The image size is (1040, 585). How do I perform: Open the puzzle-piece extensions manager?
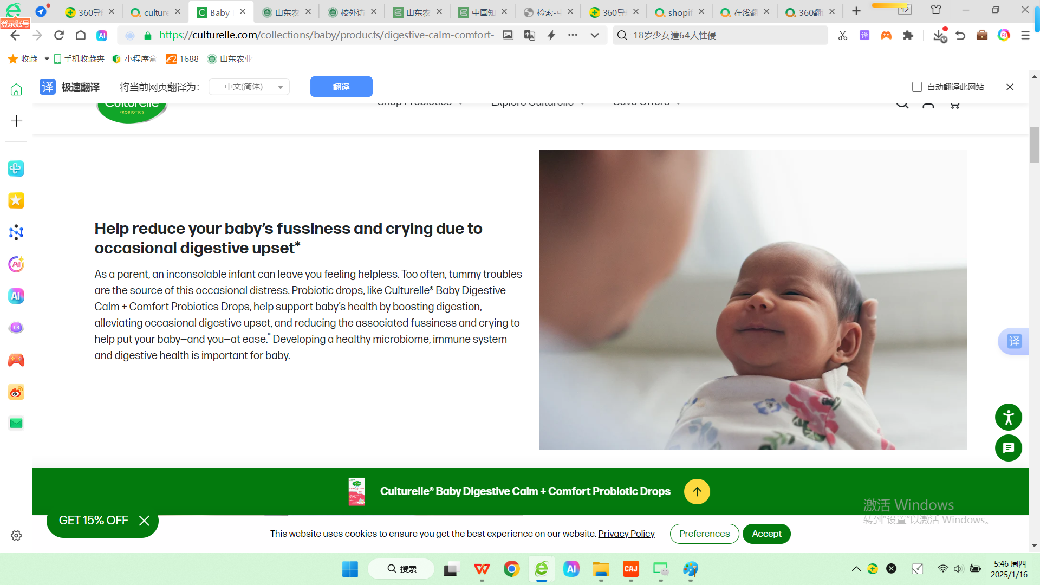[x=908, y=35]
